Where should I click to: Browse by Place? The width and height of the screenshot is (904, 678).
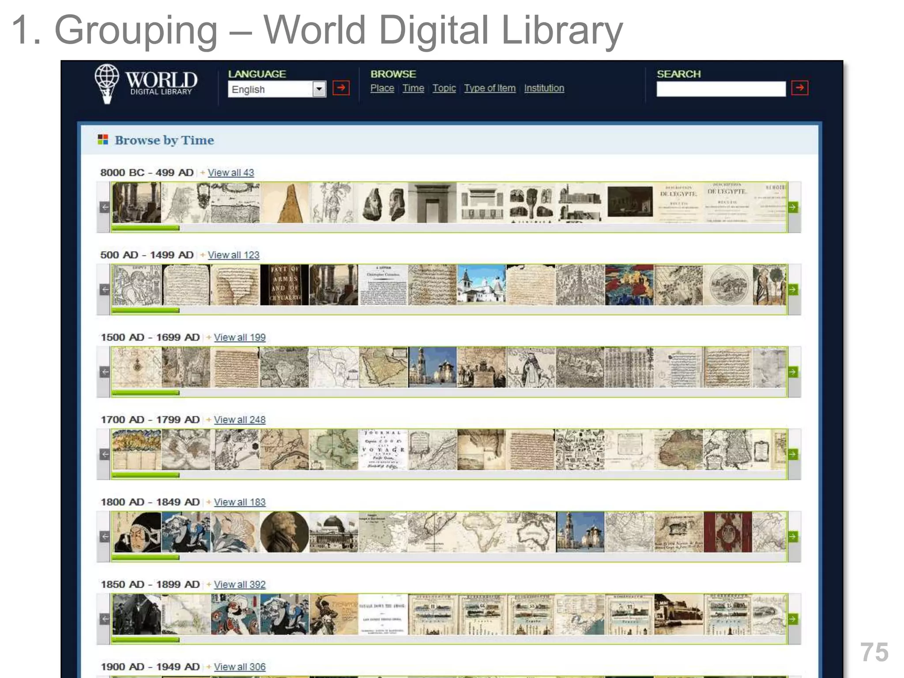(x=382, y=88)
